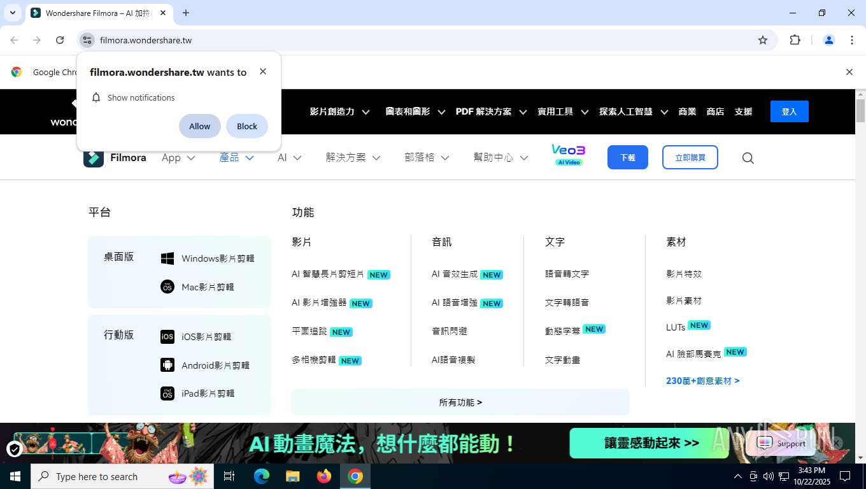Expand the 影片創造力 menu
The height and width of the screenshot is (489, 866).
339,111
